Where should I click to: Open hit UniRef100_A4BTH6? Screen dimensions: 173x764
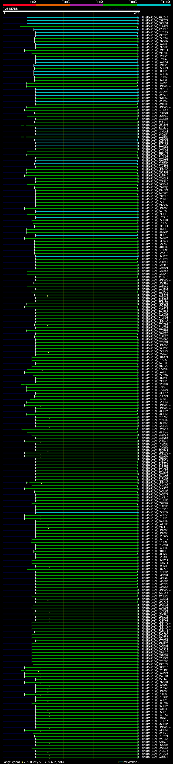155,363
